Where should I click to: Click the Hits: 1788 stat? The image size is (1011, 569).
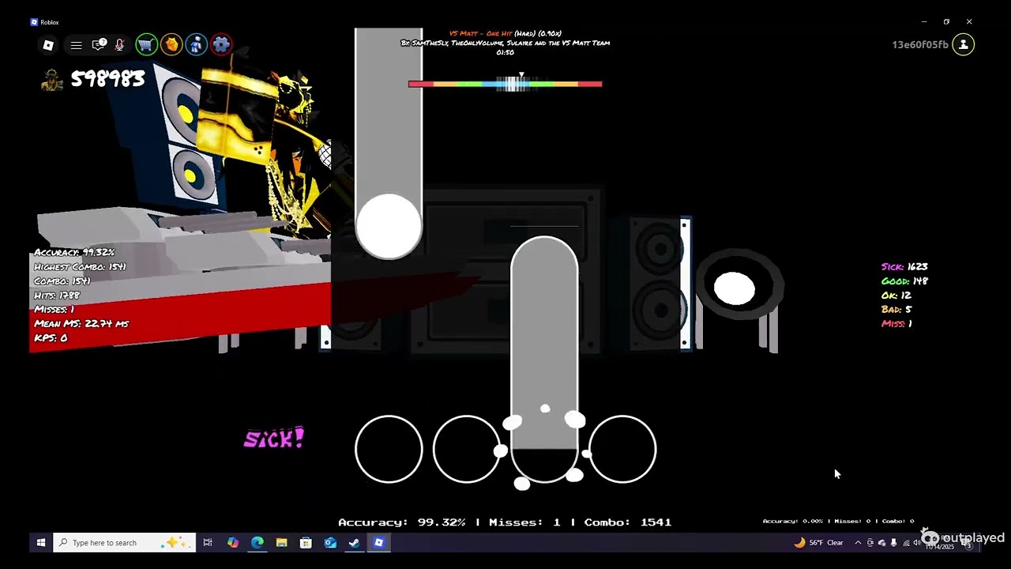click(x=57, y=295)
